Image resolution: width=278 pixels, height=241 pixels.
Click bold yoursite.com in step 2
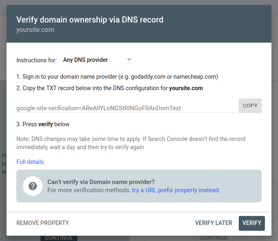click(186, 88)
